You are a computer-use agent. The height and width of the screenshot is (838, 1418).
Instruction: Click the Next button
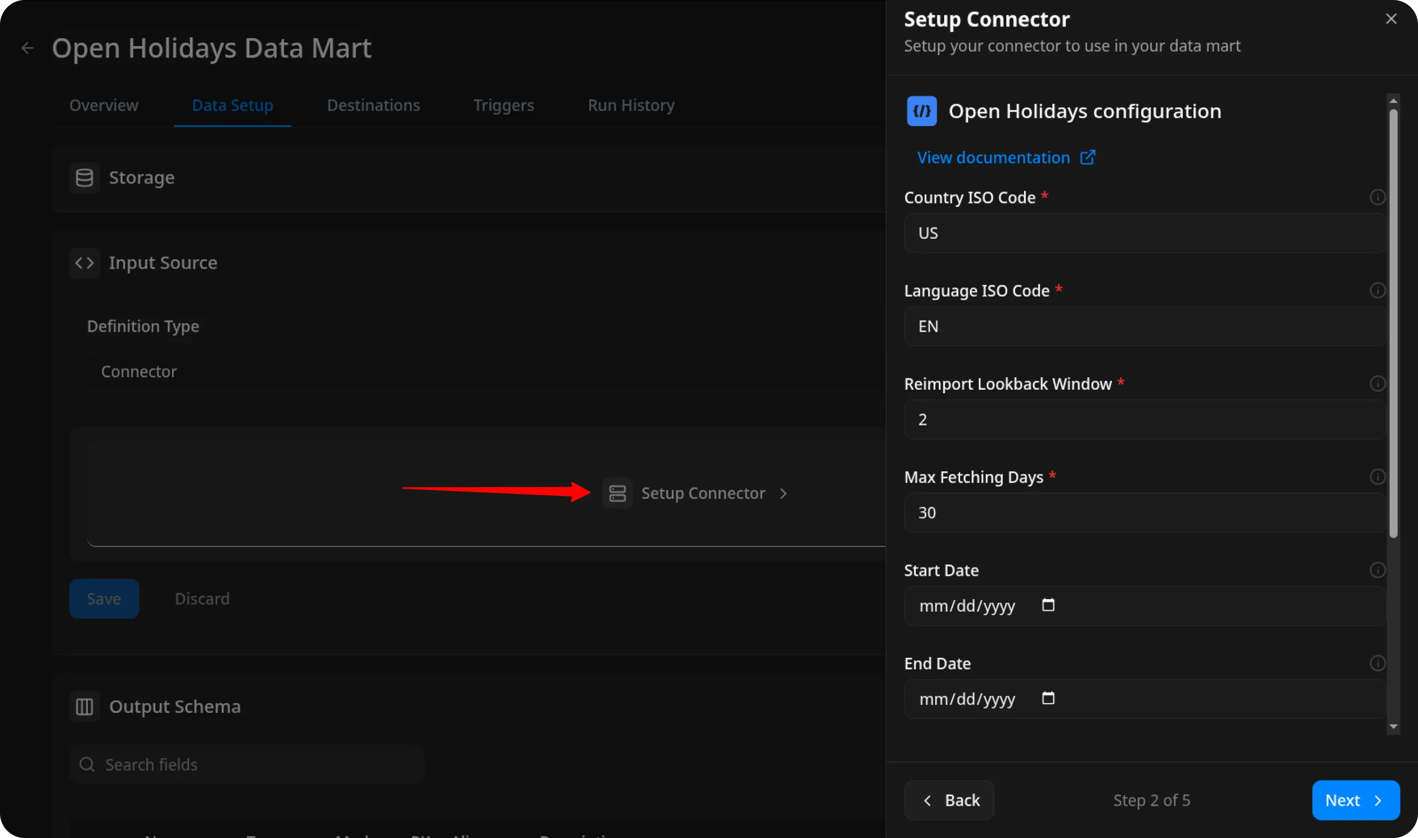pyautogui.click(x=1355, y=800)
